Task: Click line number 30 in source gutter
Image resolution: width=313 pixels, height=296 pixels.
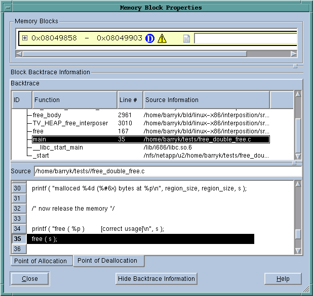Action: click(x=17, y=188)
